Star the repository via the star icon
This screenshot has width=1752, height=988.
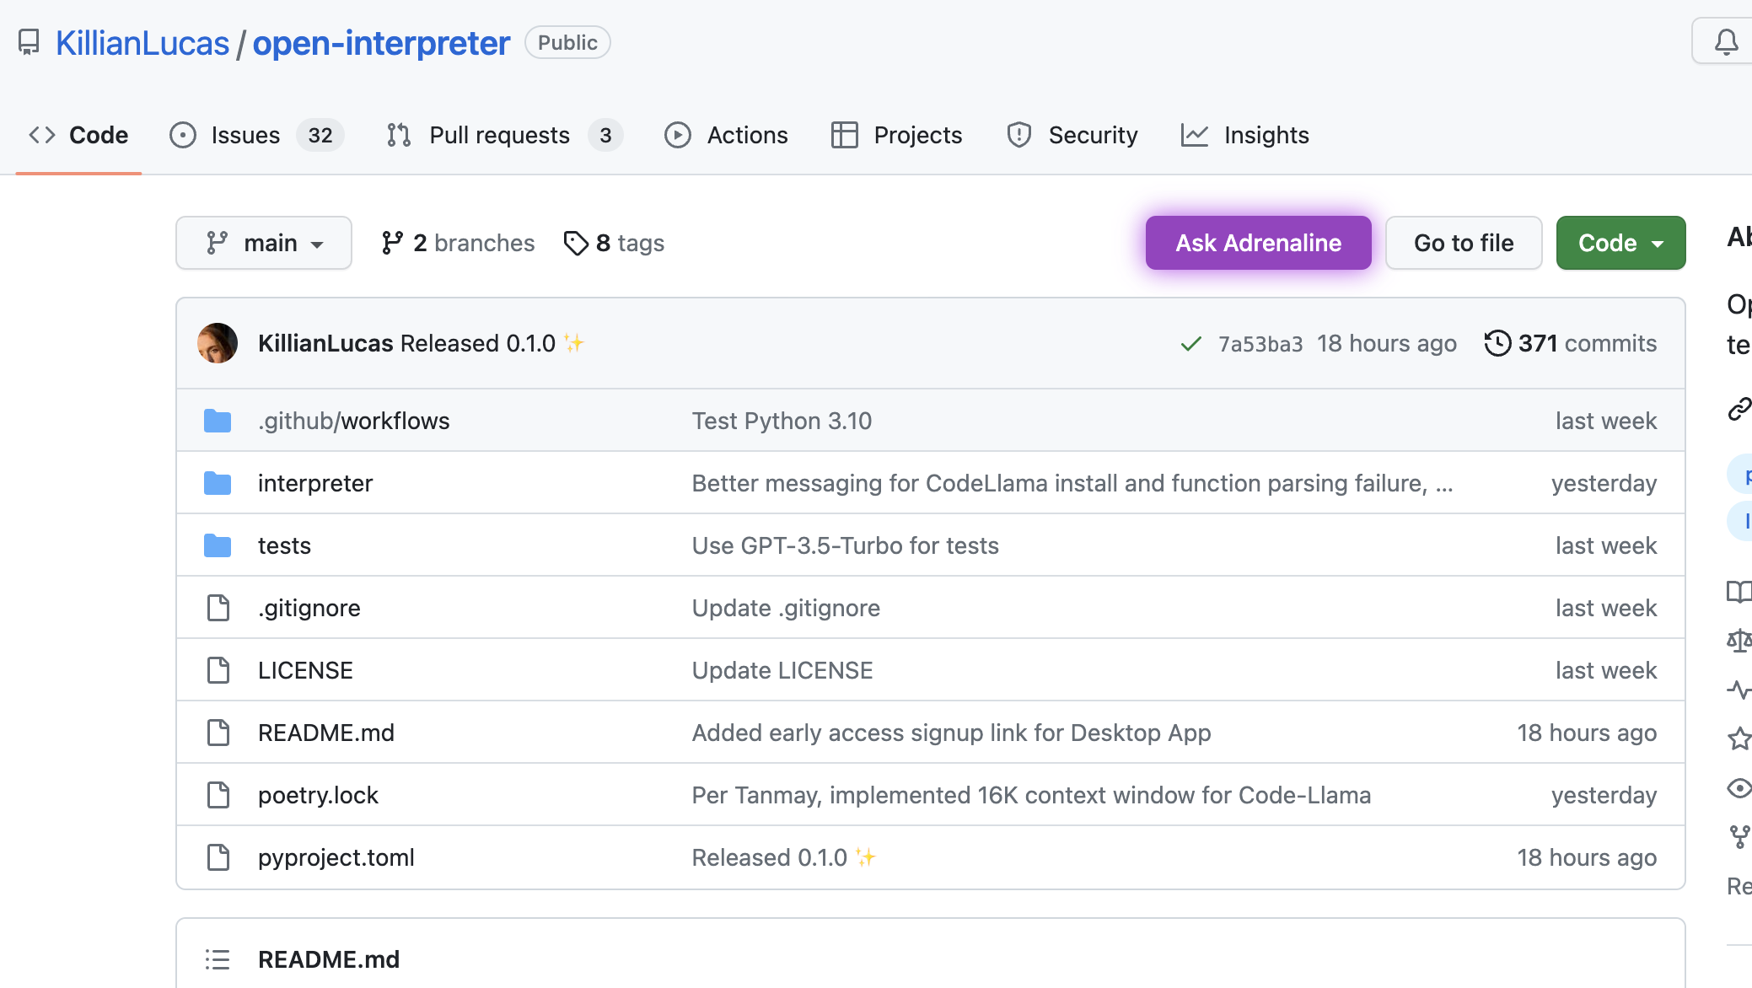click(x=1739, y=739)
